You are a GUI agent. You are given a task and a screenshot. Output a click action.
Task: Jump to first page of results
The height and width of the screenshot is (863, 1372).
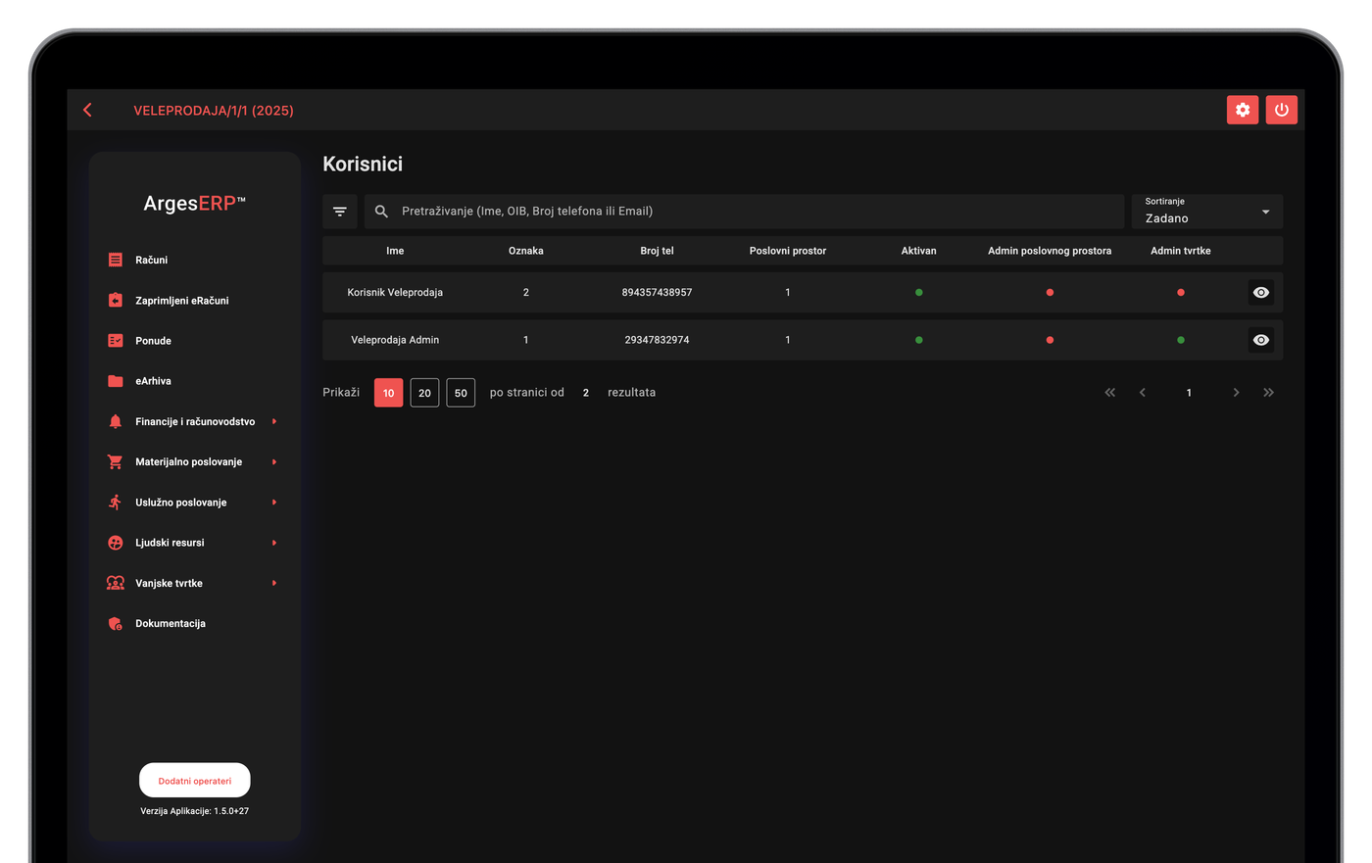pyautogui.click(x=1109, y=393)
